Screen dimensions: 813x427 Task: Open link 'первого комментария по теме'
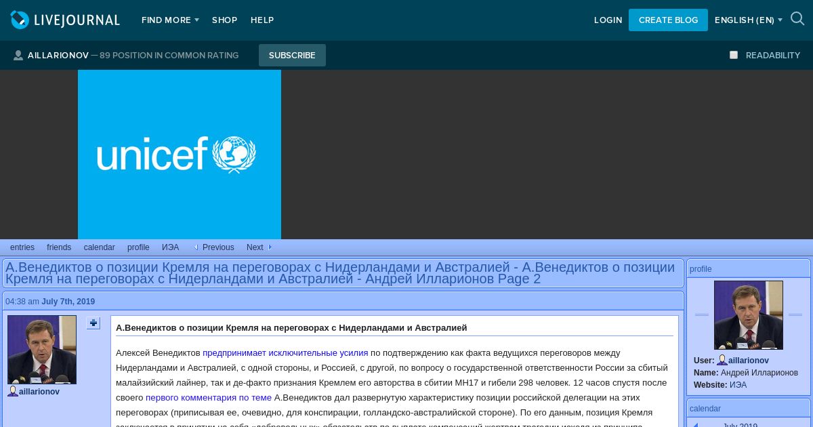pyautogui.click(x=209, y=398)
